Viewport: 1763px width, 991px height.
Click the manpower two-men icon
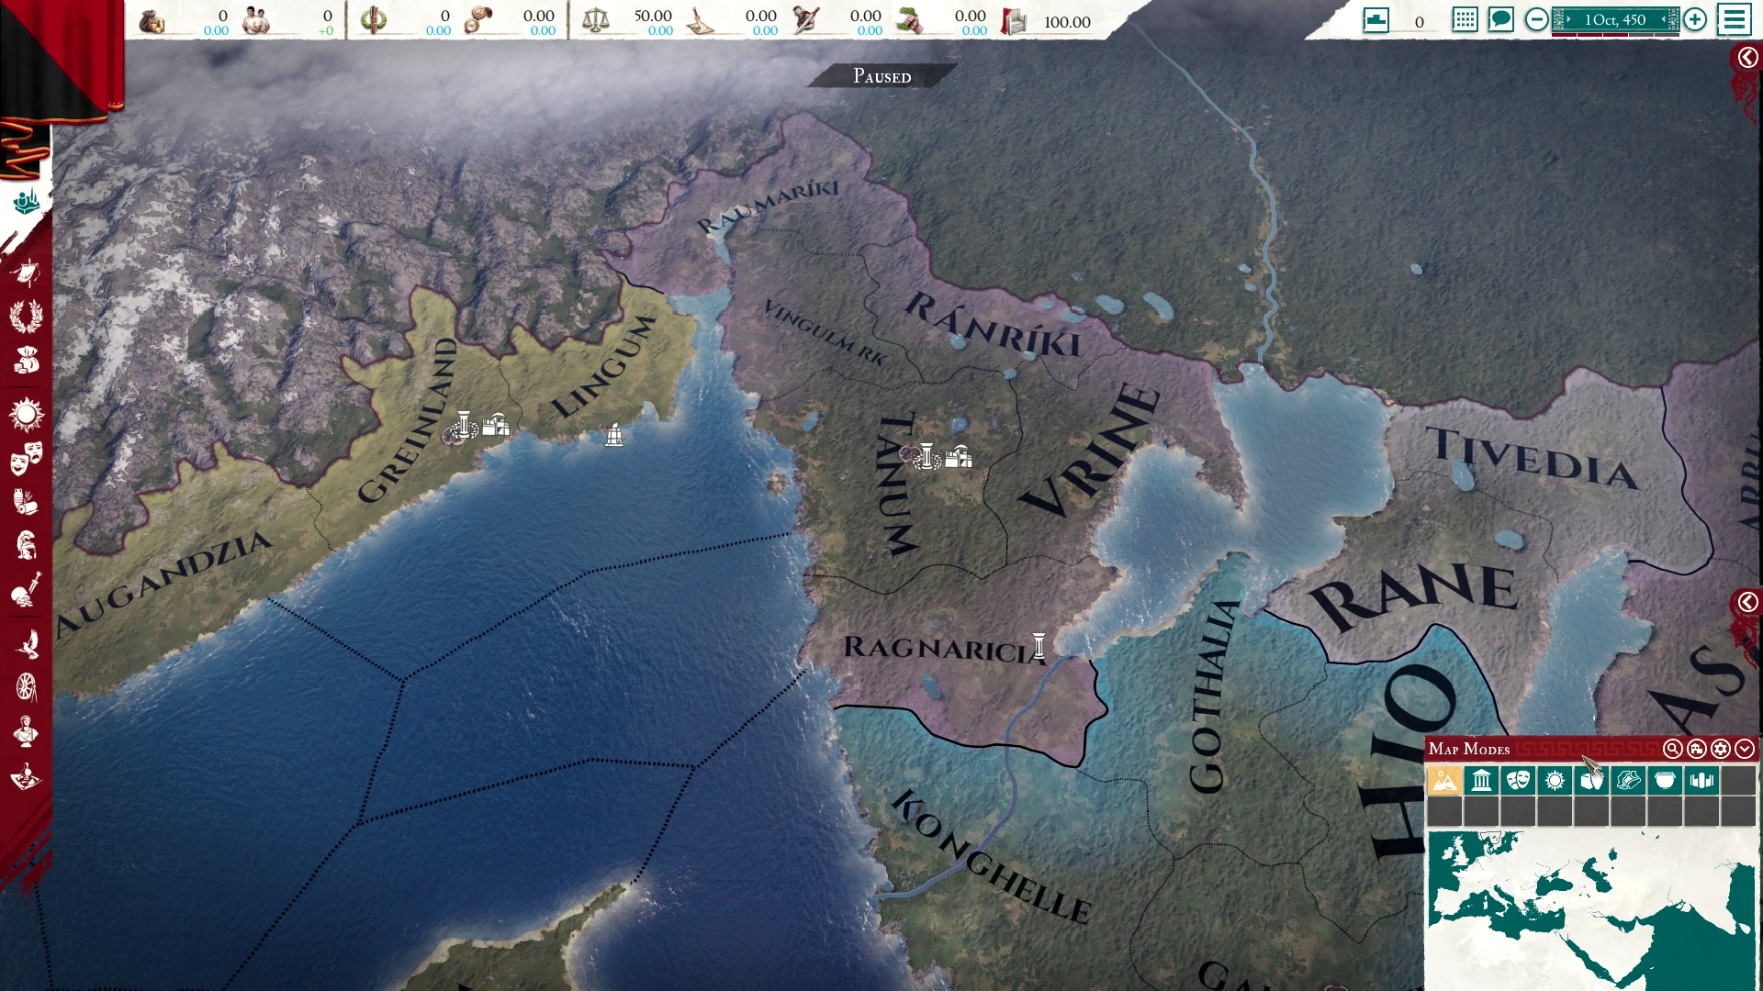[256, 20]
